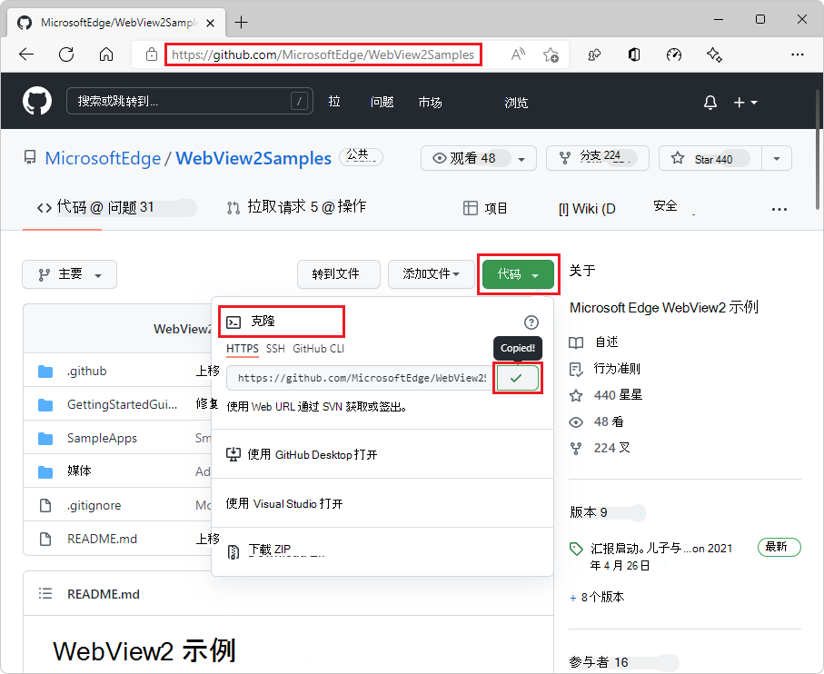Viewport: 824px width, 674px height.
Task: Select the HTTPS clone tab
Action: 243,349
